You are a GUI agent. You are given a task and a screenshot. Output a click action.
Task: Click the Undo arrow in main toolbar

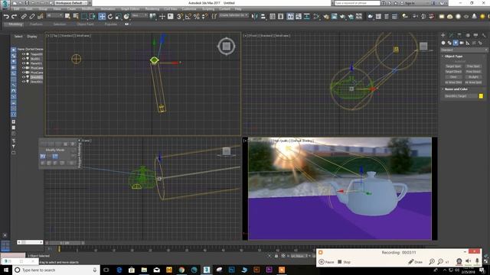pyautogui.click(x=6, y=16)
